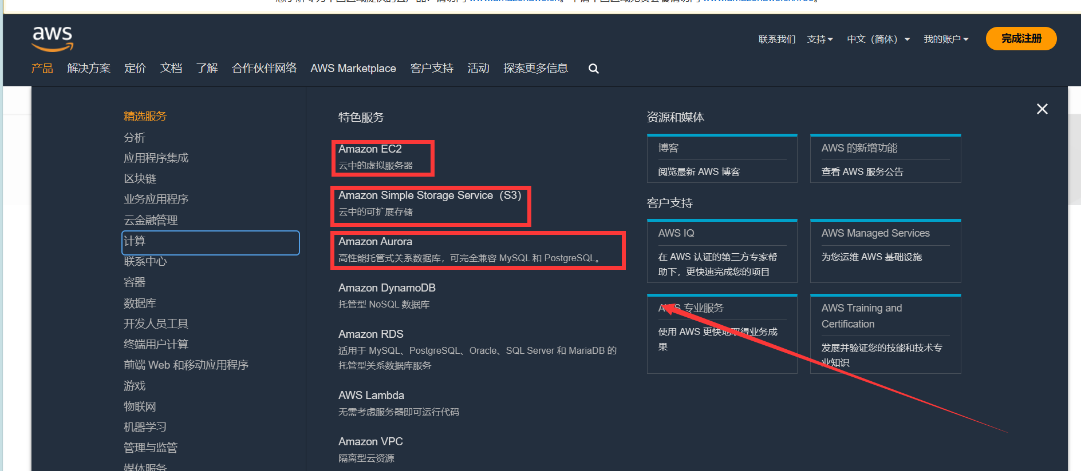Open the 客户支持 menu
This screenshot has height=471, width=1081.
pyautogui.click(x=432, y=68)
